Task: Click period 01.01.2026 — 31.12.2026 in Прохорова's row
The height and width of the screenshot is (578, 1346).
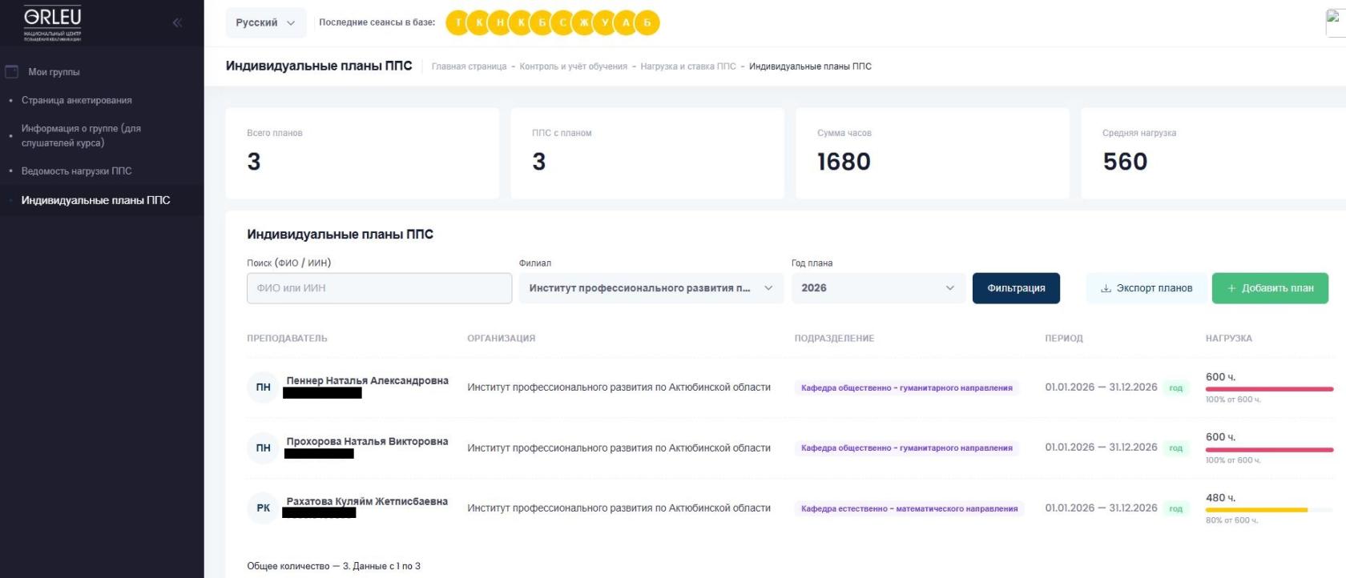Action: pos(1101,448)
